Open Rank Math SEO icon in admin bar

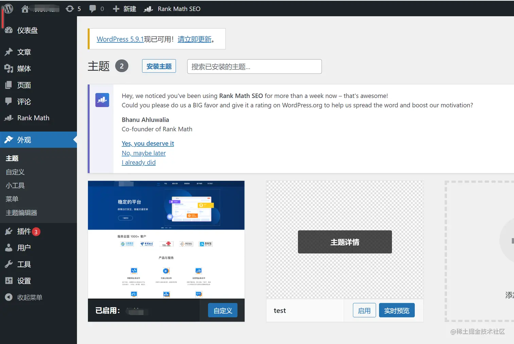148,9
